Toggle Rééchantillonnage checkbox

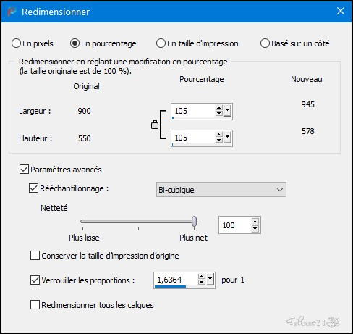(x=33, y=188)
